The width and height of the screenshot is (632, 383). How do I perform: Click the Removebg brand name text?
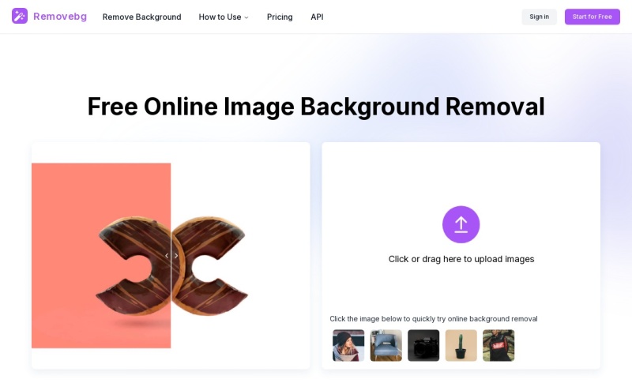click(x=60, y=17)
